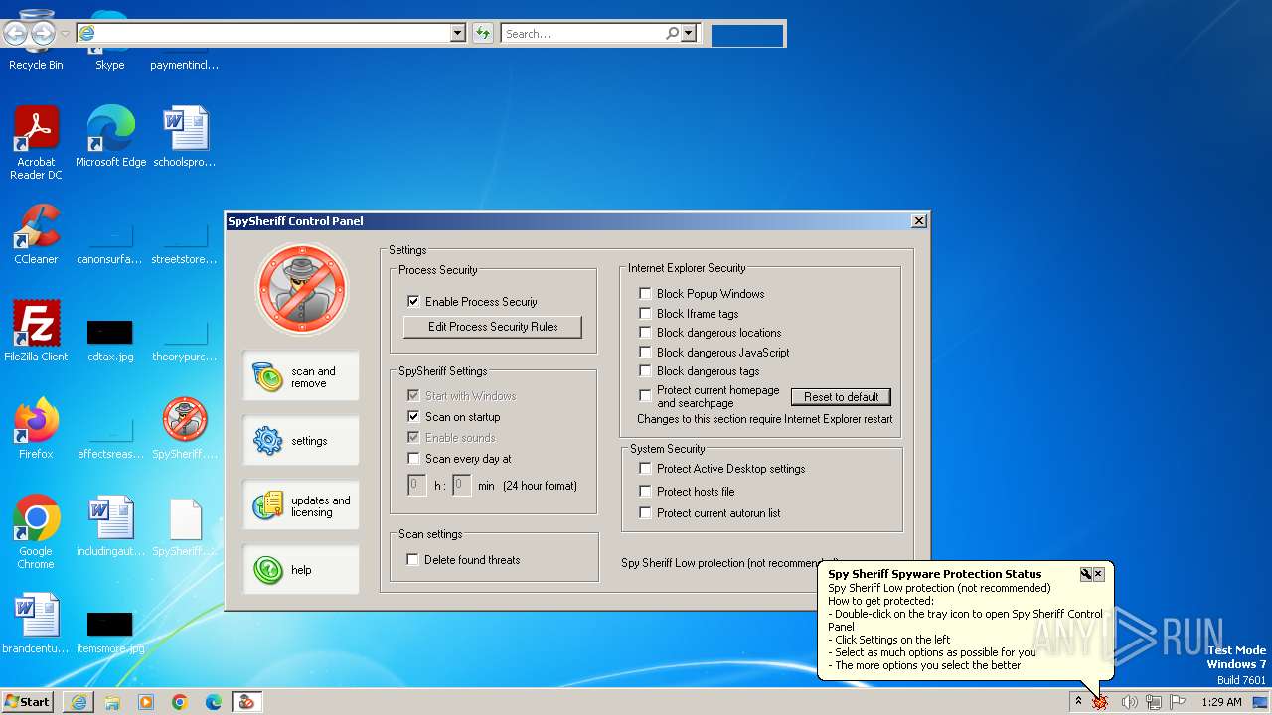1272x715 pixels.
Task: Open Recycle Bin desktop icon
Action: (x=36, y=40)
